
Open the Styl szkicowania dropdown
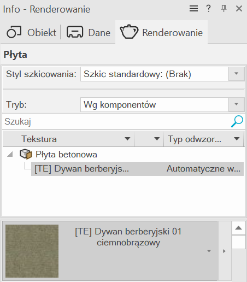click(x=162, y=74)
